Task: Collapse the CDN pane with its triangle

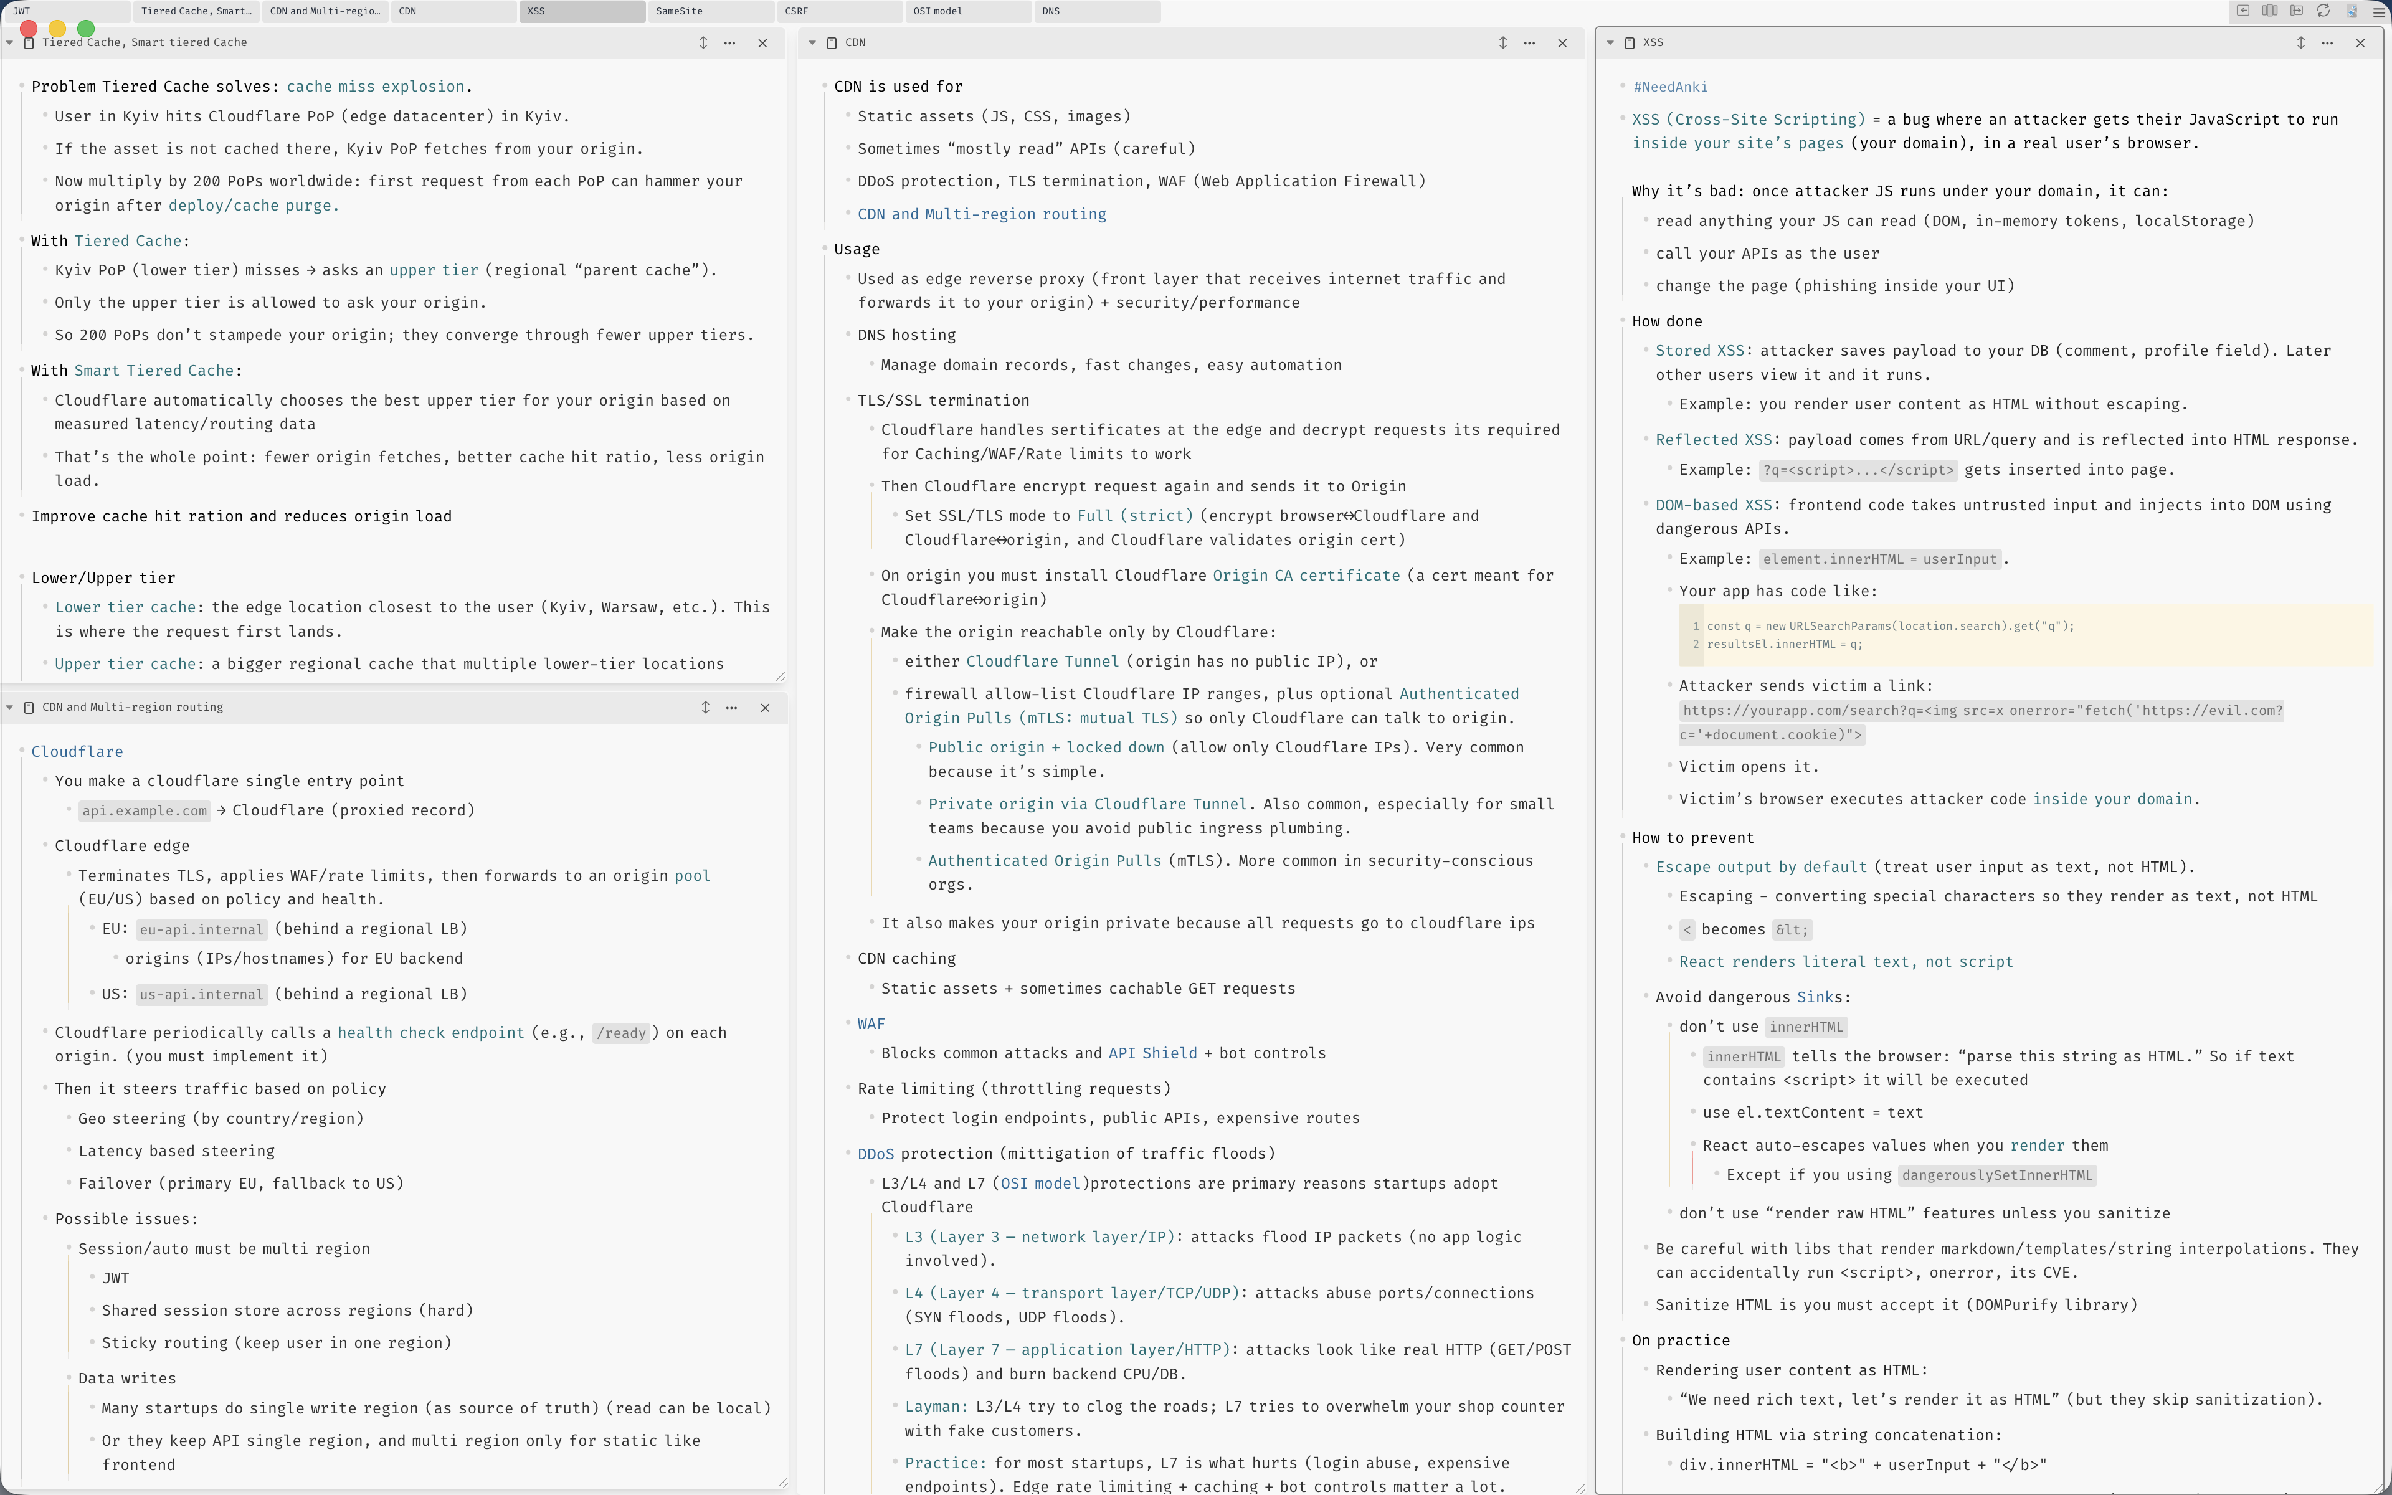Action: (x=812, y=42)
